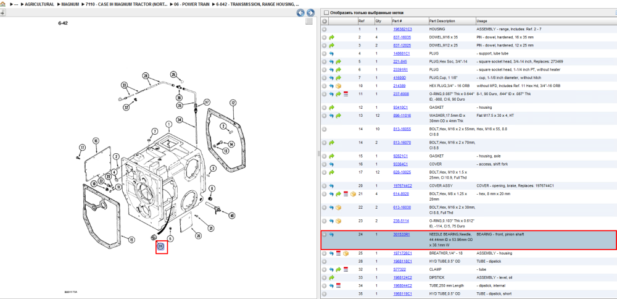Click the pin icon above the diagram

tap(2, 12)
